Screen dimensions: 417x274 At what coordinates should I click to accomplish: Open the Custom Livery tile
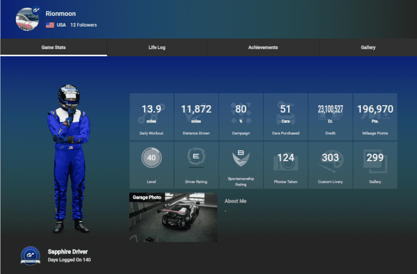(330, 165)
